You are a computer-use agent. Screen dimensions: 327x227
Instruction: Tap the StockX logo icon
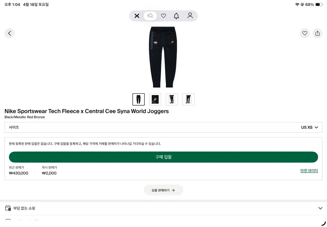pyautogui.click(x=137, y=16)
